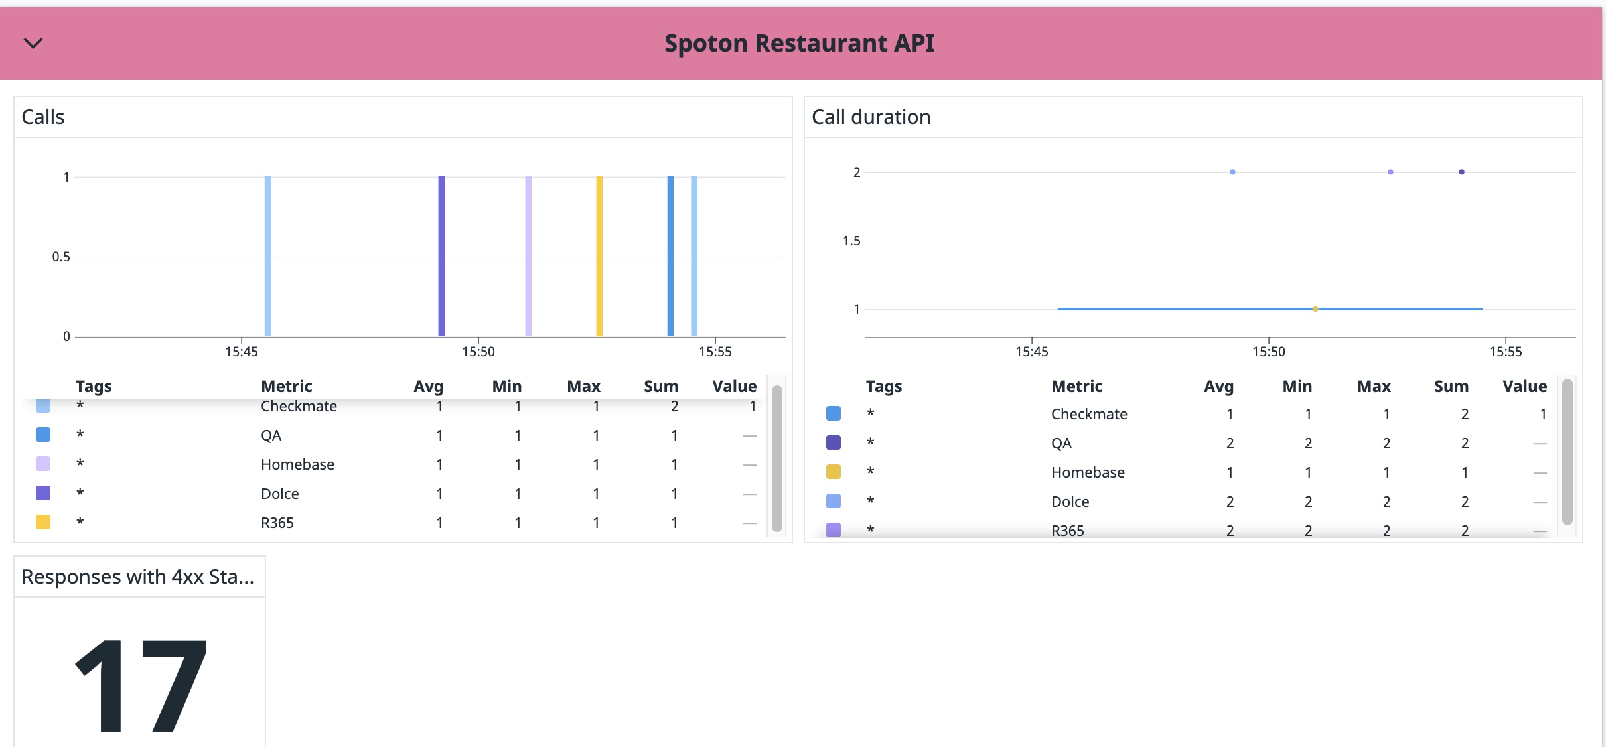The height and width of the screenshot is (747, 1606).
Task: Sort Call duration legend by Max column
Action: coord(1374,386)
